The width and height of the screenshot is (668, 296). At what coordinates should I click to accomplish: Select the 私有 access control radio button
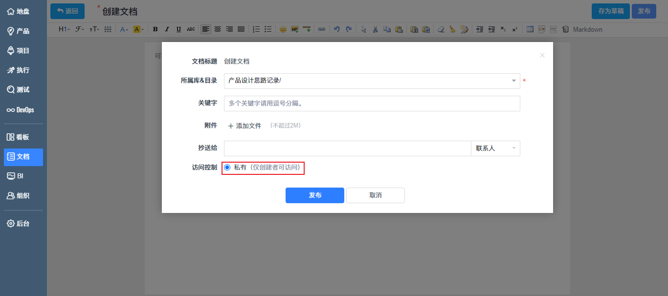[x=227, y=168]
